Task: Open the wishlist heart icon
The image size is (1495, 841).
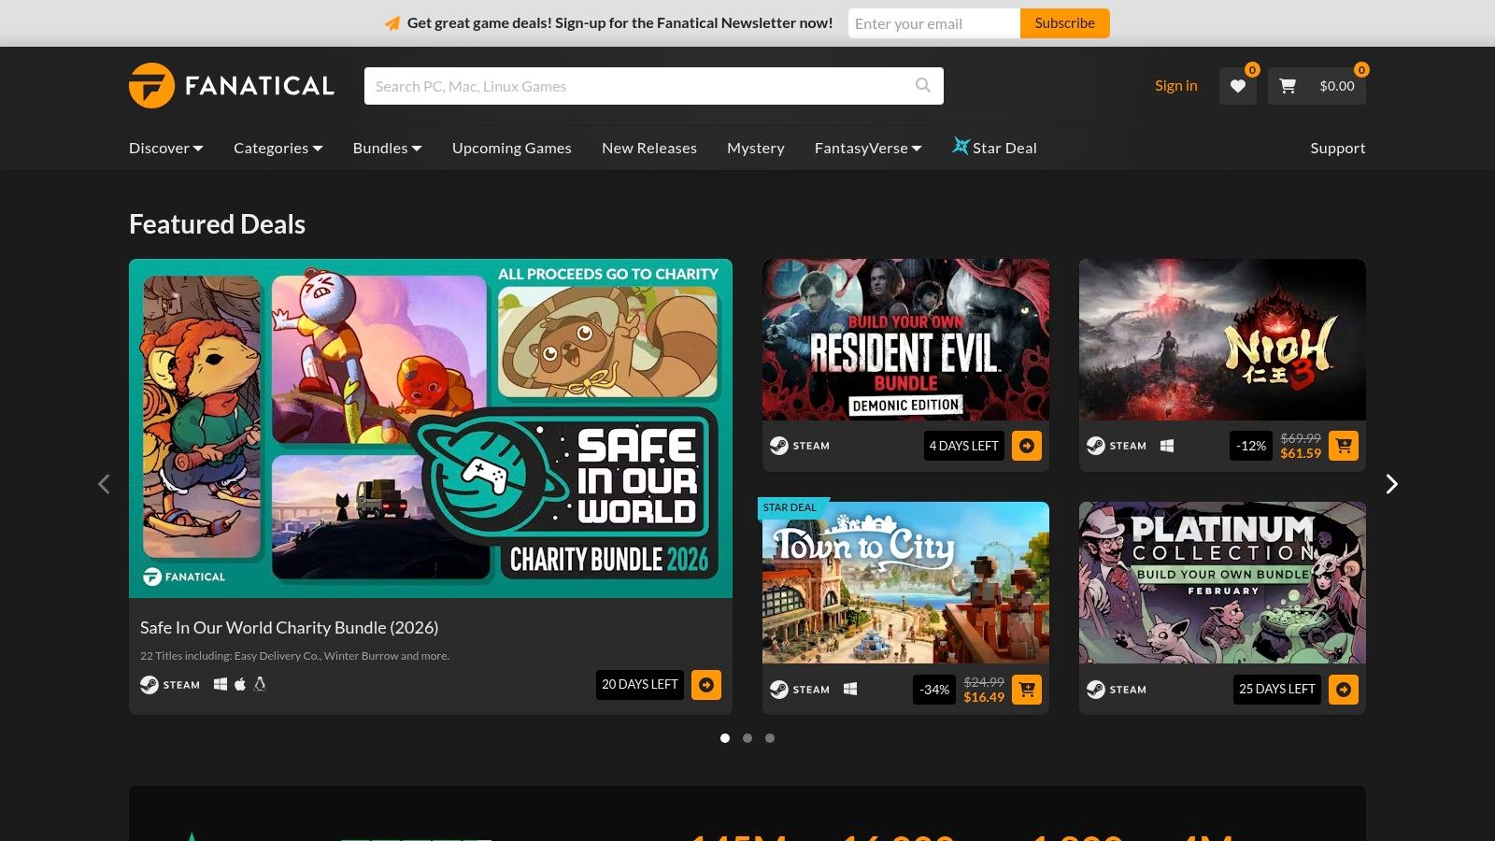Action: click(1237, 86)
